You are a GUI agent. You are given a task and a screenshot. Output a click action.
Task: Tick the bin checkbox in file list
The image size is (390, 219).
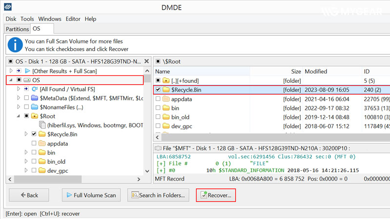(x=158, y=108)
